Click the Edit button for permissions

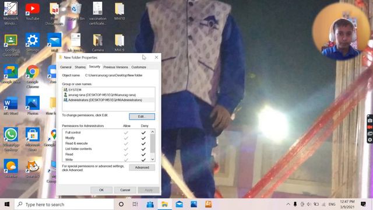coord(142,117)
